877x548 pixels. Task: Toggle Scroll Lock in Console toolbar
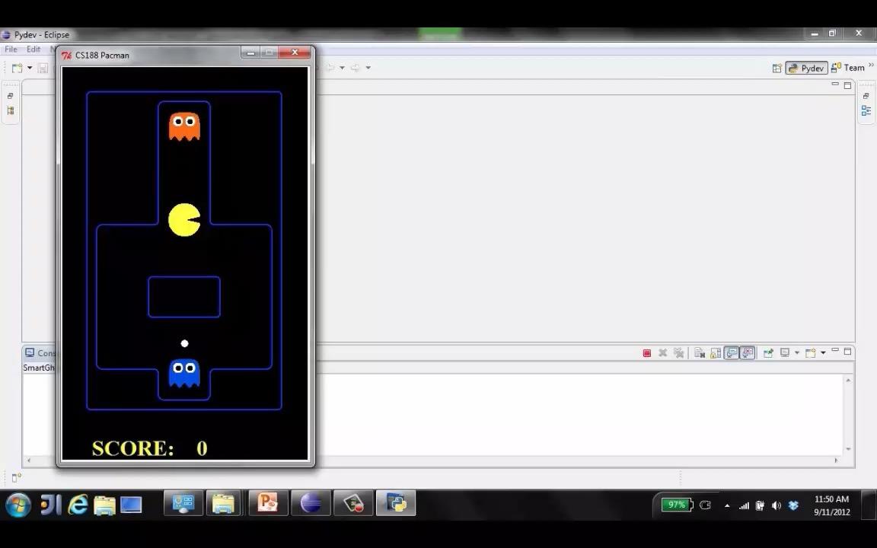coord(716,353)
